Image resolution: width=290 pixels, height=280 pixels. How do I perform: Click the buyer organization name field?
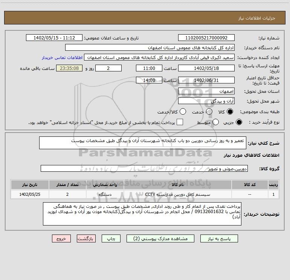(150, 48)
